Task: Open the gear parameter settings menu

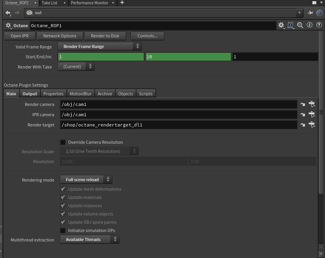Action: [x=281, y=25]
